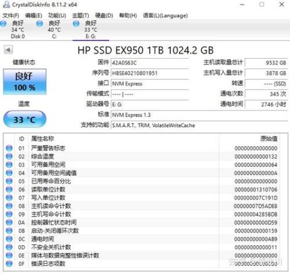
Task: Click raw value 0000007D5ADE8
Action: click(x=256, y=206)
